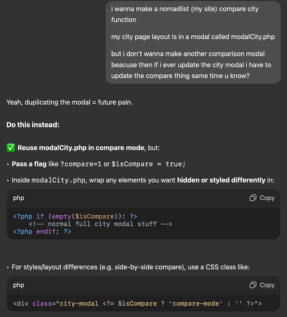Click the "<?php endif; ?>" code line
This screenshot has width=287, height=317.
[42, 231]
